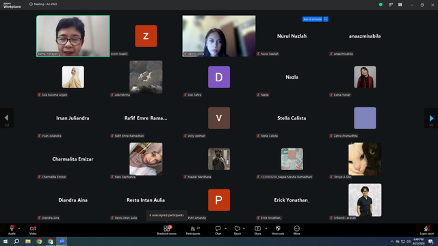Open meeting info icon beside Meeting title
This screenshot has width=438, height=246.
click(31, 4)
